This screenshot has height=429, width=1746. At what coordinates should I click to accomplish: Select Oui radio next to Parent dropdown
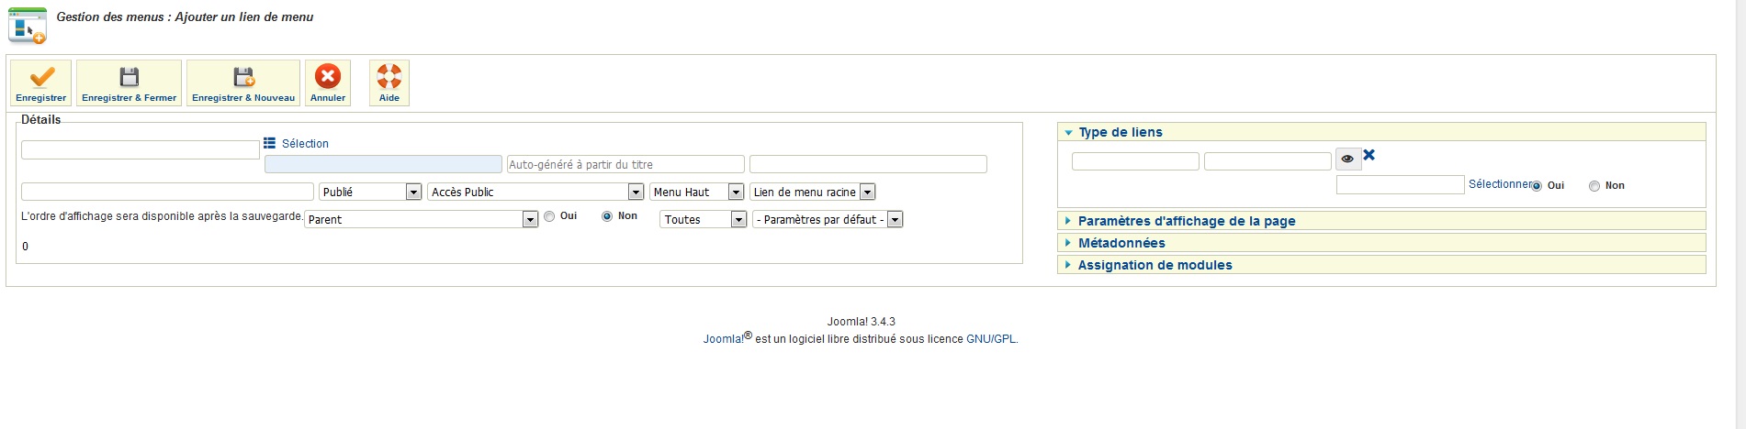coord(549,216)
